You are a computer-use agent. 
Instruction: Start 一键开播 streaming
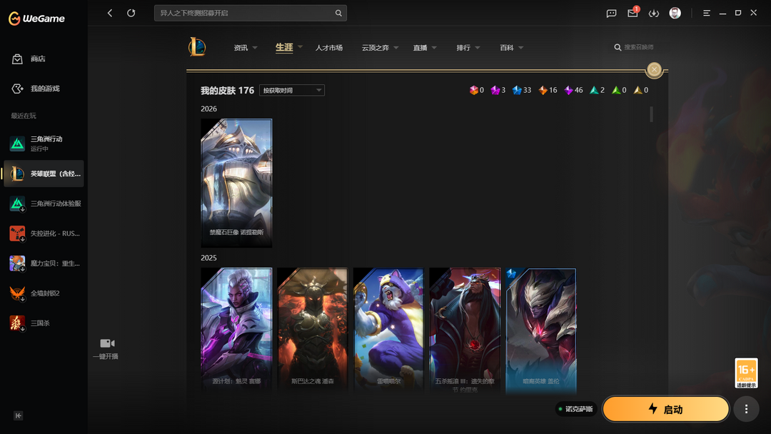point(106,348)
